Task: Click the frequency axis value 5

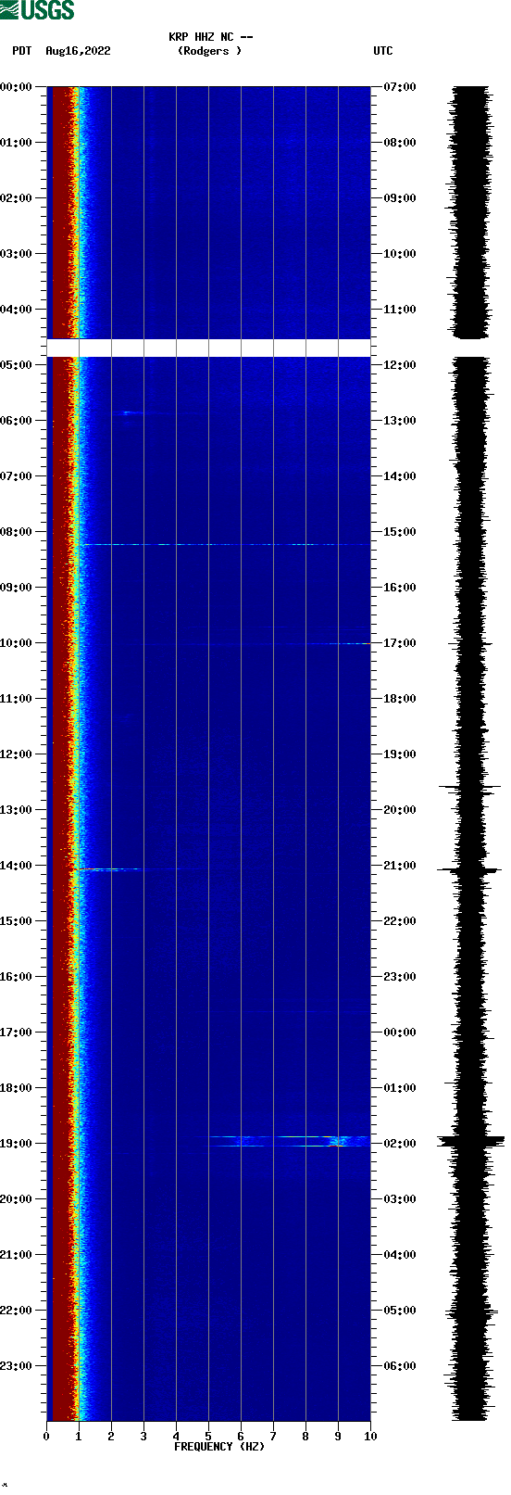Action: [x=208, y=1437]
